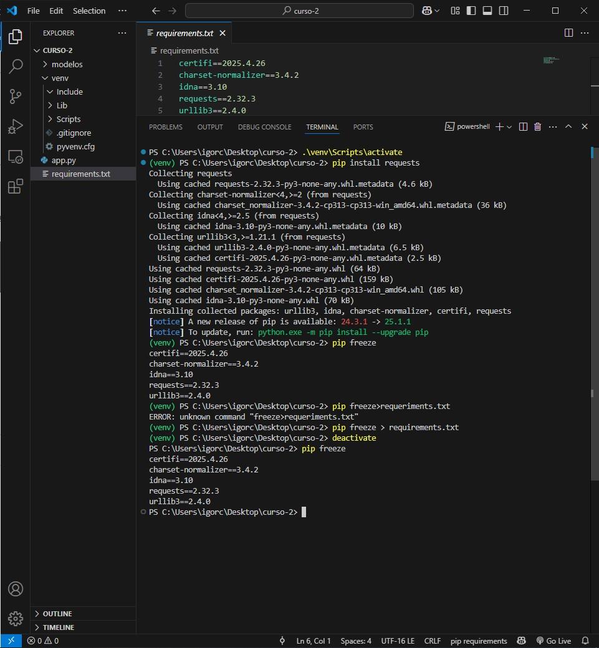The width and height of the screenshot is (599, 648).
Task: Open the File menu
Action: 34,11
